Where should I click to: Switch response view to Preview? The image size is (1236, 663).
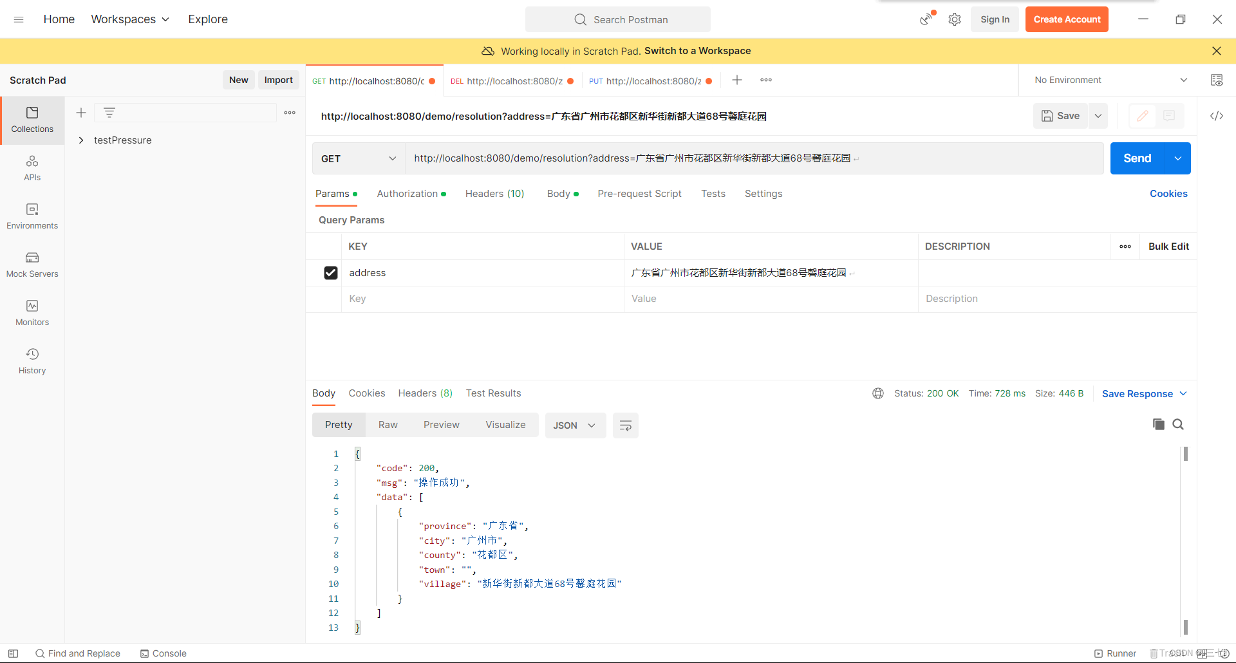(x=442, y=425)
